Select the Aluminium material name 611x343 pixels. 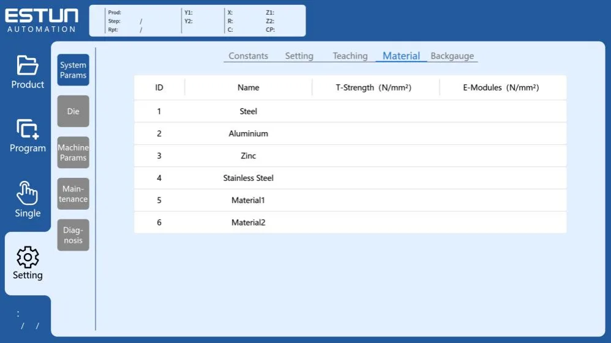coord(248,133)
